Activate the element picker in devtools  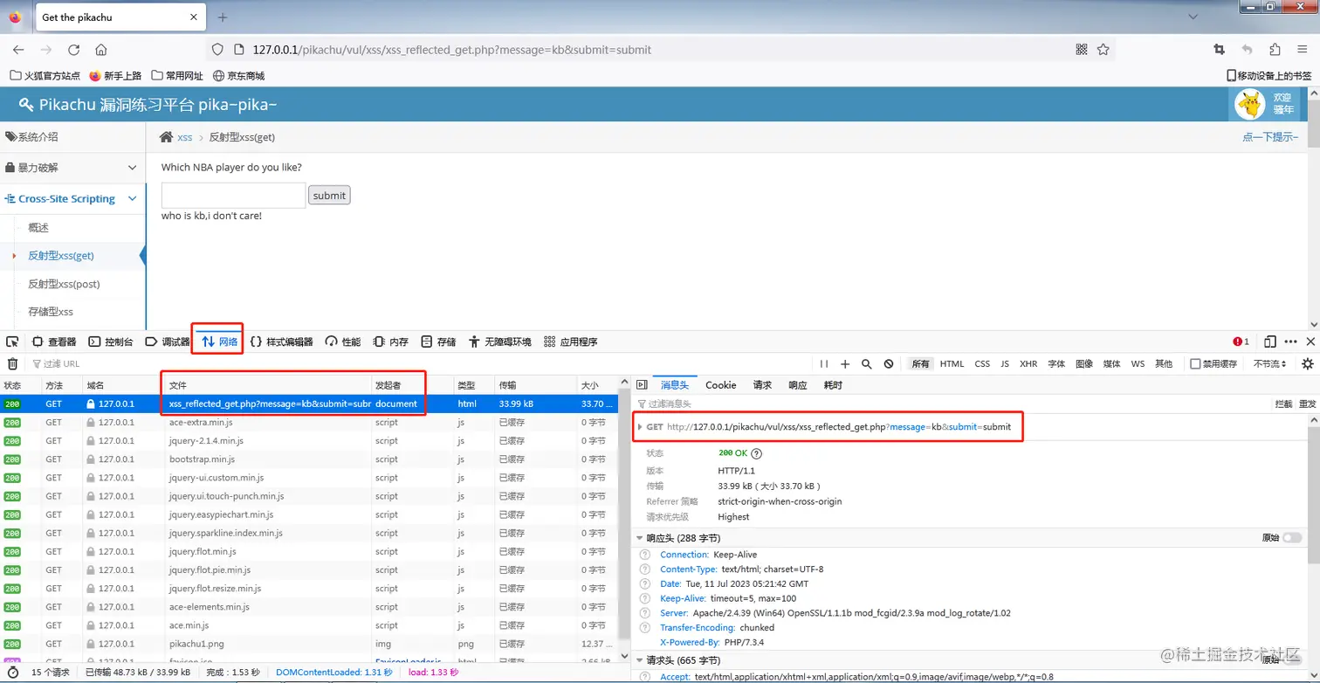point(12,341)
